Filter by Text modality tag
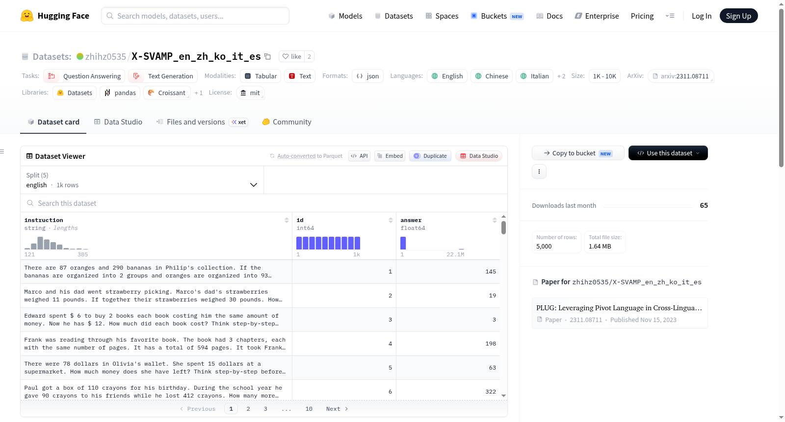The width and height of the screenshot is (785, 422). (300, 76)
